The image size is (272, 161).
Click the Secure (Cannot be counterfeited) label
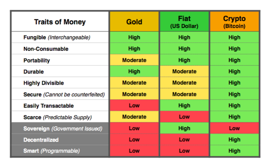coord(64,94)
